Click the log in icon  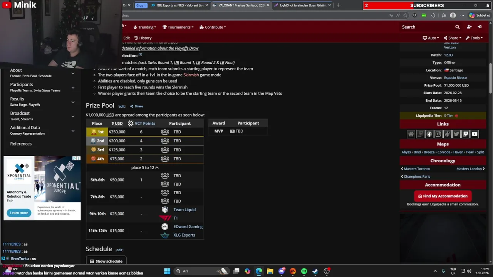click(x=480, y=27)
